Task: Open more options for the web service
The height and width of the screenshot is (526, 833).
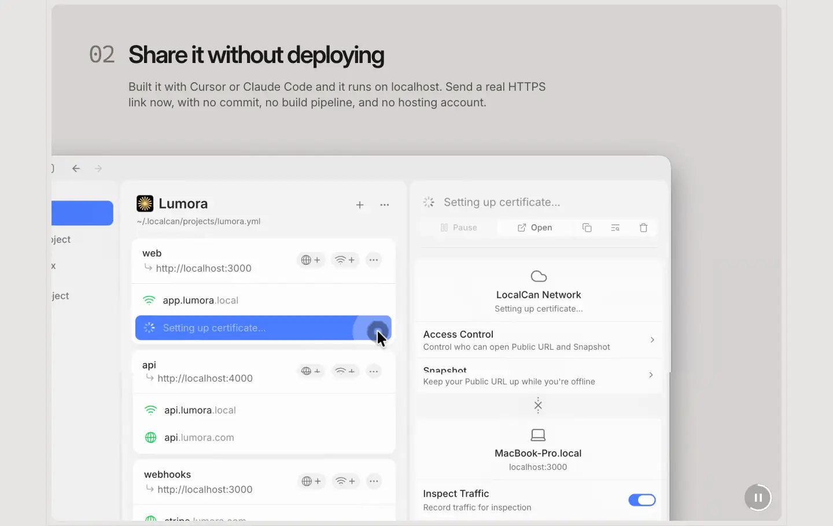Action: [x=374, y=260]
